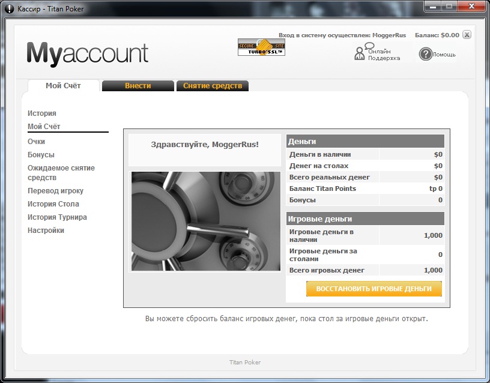This screenshot has height=383, width=490.
Task: Click the Здравствуйте, MoggerRus! greeting
Action: click(x=205, y=144)
